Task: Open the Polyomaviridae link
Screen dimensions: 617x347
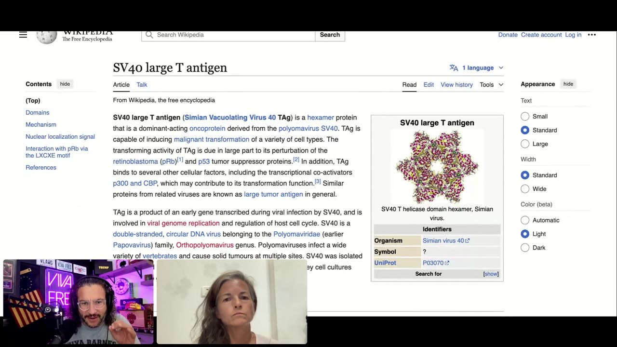Action: click(x=296, y=234)
